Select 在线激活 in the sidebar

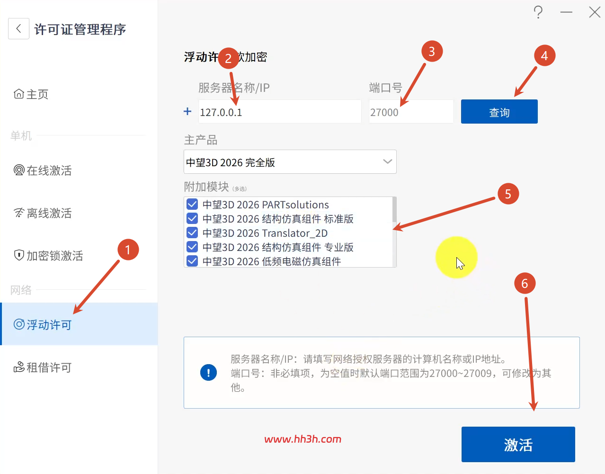point(43,170)
